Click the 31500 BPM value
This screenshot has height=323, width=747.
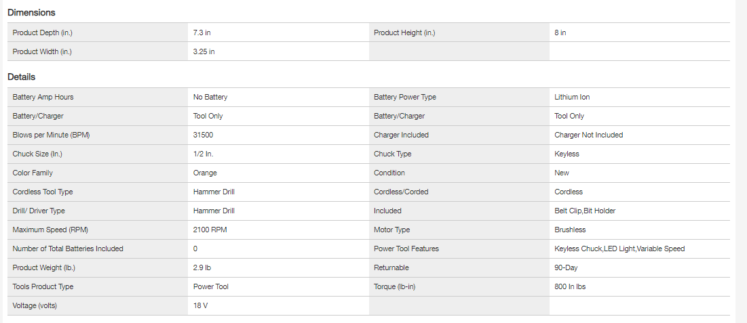pos(204,135)
